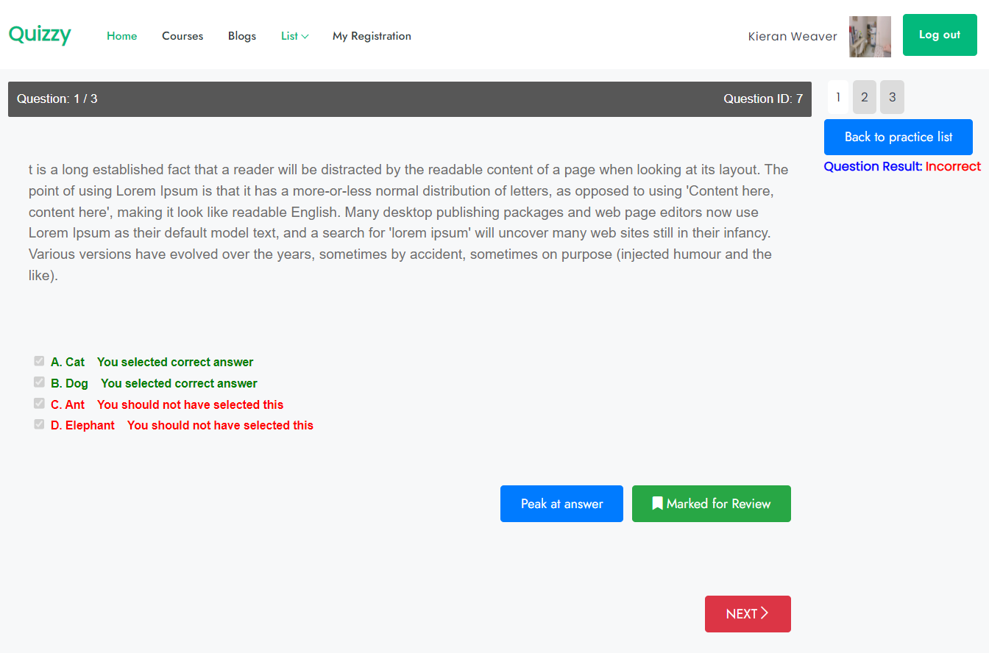
Task: Check the checkbox for answer C. Ant
Action: coord(38,403)
